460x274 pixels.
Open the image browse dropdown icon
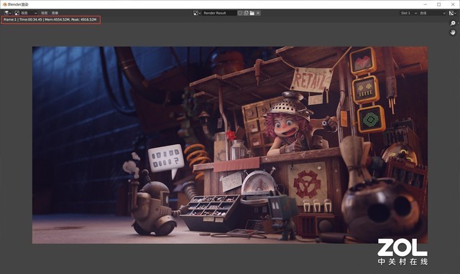pos(196,13)
